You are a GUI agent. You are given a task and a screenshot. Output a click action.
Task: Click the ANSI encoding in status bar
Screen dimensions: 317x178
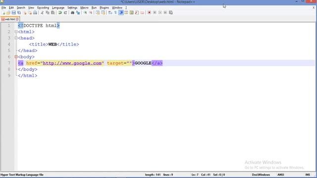(281, 175)
